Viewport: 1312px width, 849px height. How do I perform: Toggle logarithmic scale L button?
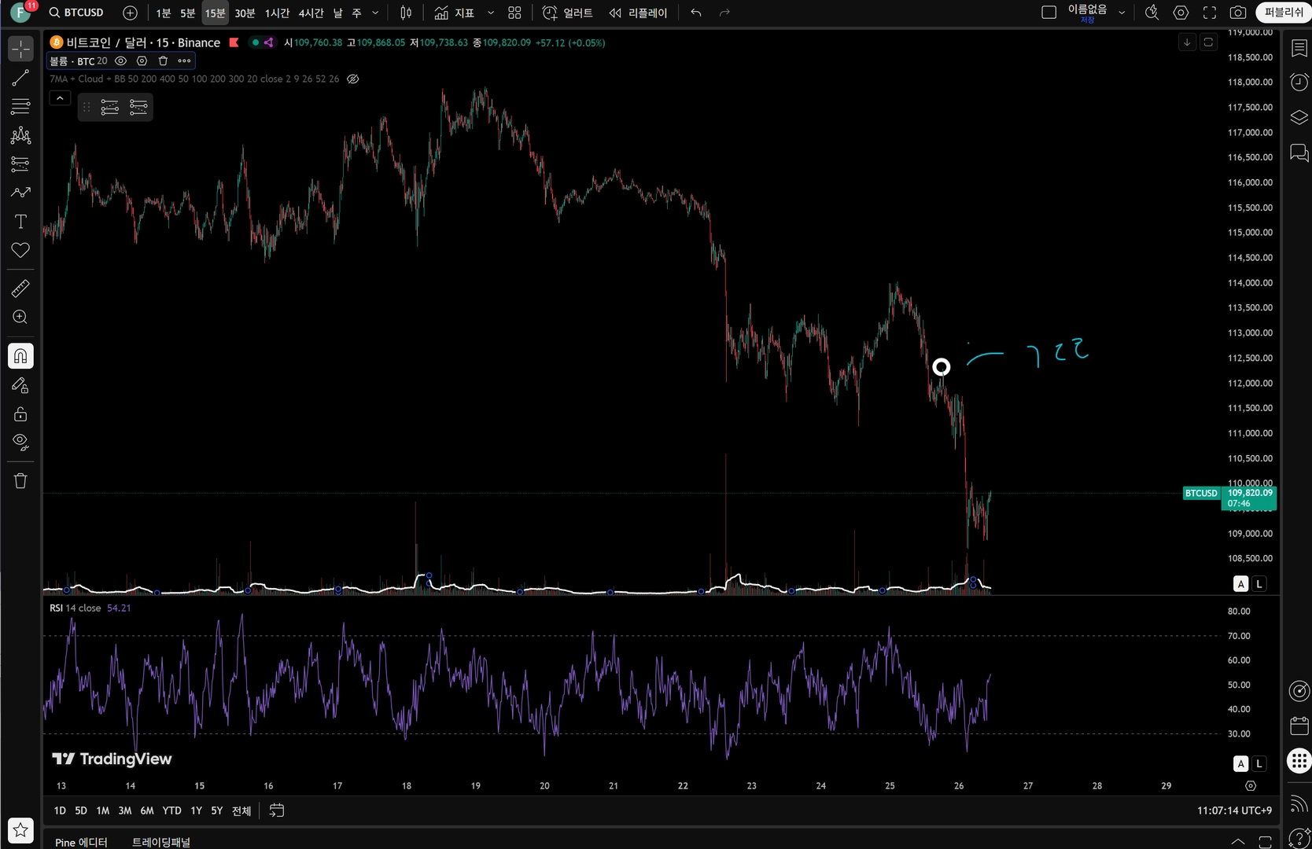pos(1259,583)
